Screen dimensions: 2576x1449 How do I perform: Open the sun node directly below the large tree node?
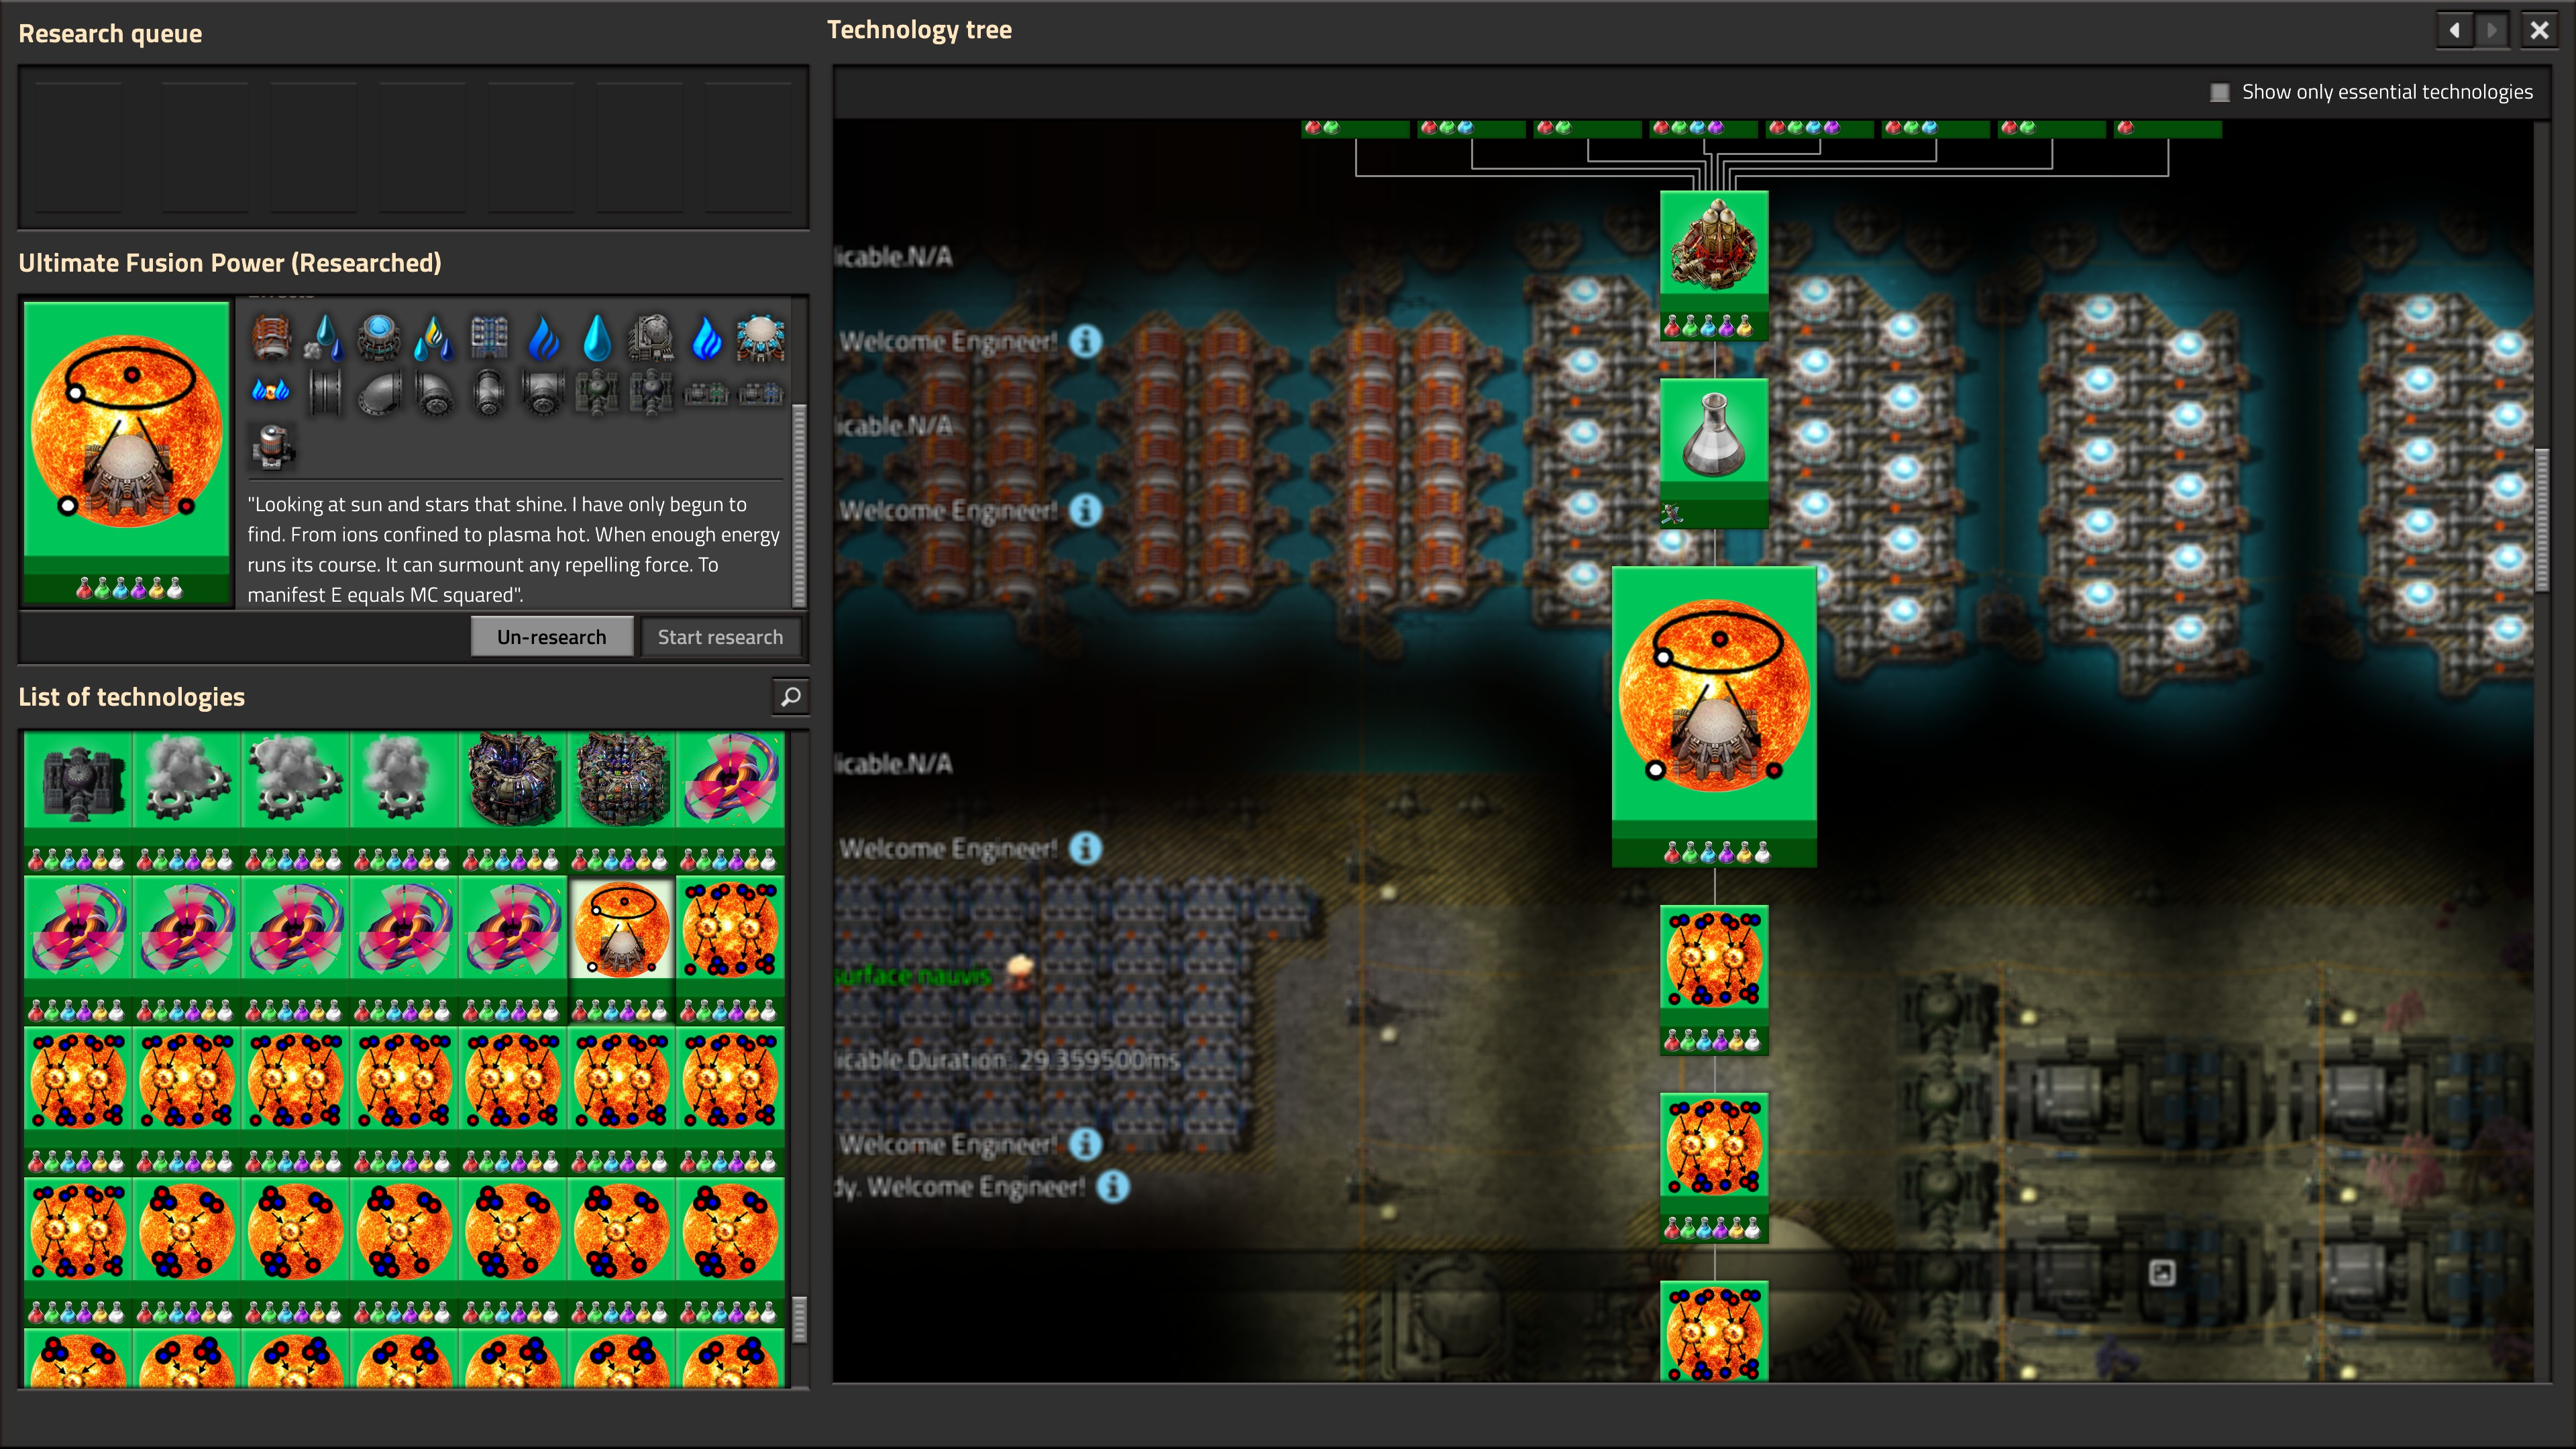(x=1714, y=980)
